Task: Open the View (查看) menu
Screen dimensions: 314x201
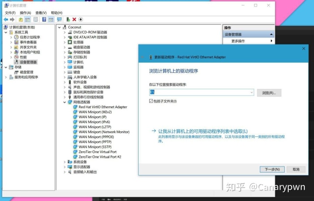Action: [x=41, y=13]
